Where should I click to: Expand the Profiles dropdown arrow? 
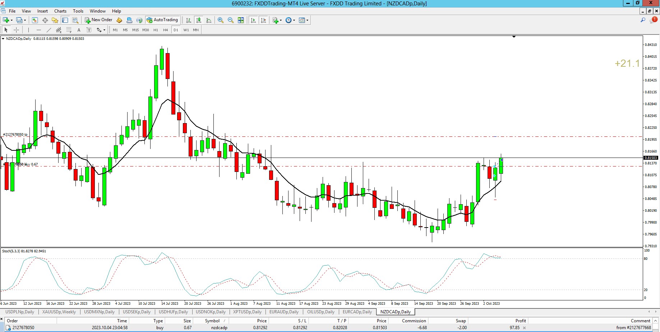click(x=25, y=20)
